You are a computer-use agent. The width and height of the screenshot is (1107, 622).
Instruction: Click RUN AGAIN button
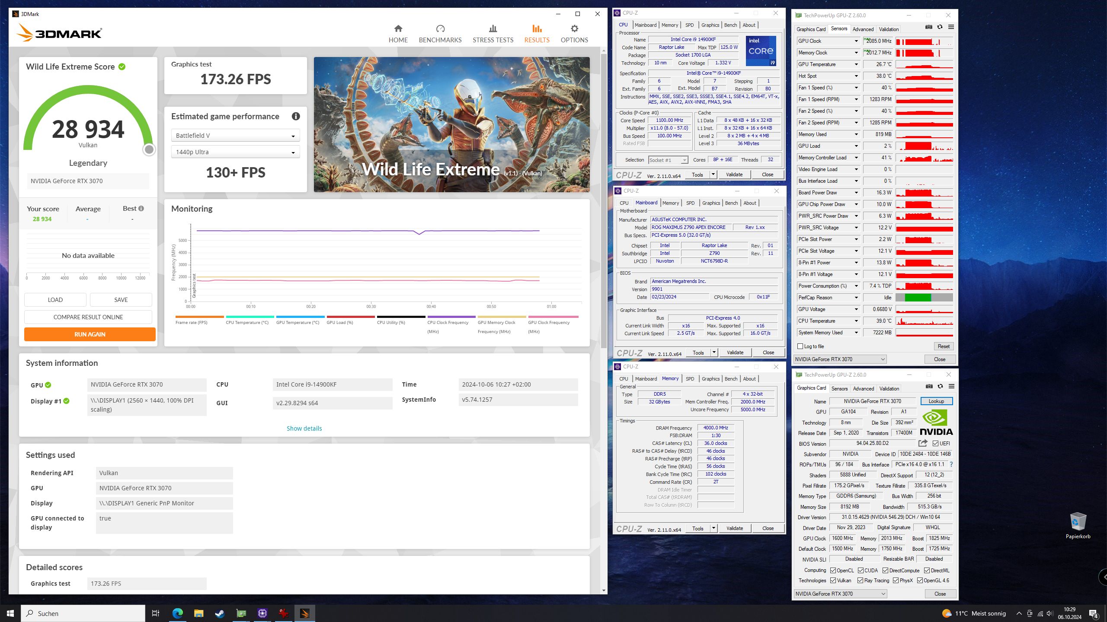click(x=90, y=334)
